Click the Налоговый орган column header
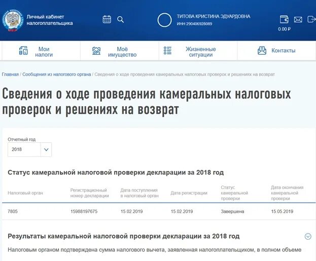 click(x=25, y=193)
